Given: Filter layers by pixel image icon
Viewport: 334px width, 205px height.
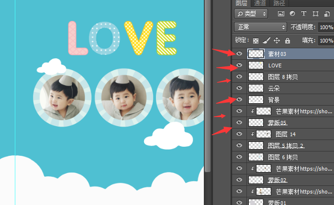Looking at the screenshot, I should [281, 14].
